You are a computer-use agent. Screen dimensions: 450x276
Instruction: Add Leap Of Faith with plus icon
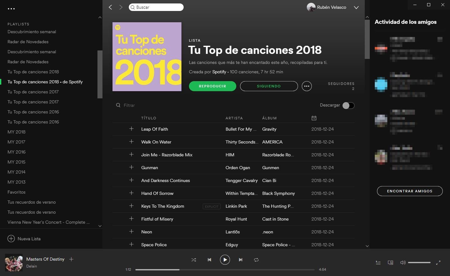[131, 129]
